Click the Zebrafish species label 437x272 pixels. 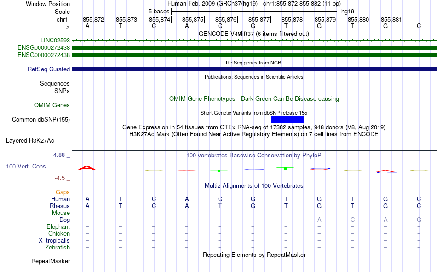pos(57,248)
